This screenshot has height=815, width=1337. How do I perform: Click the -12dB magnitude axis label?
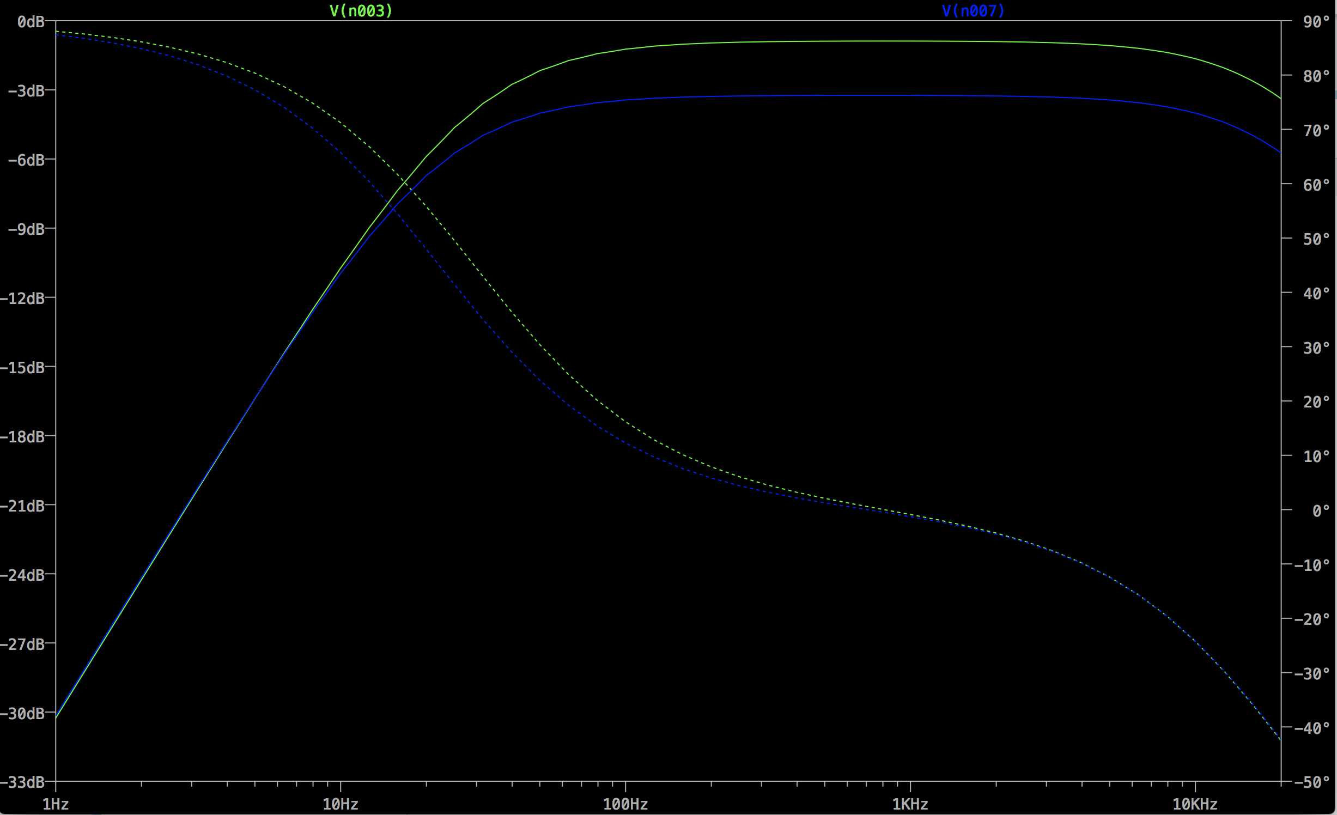[x=22, y=299]
